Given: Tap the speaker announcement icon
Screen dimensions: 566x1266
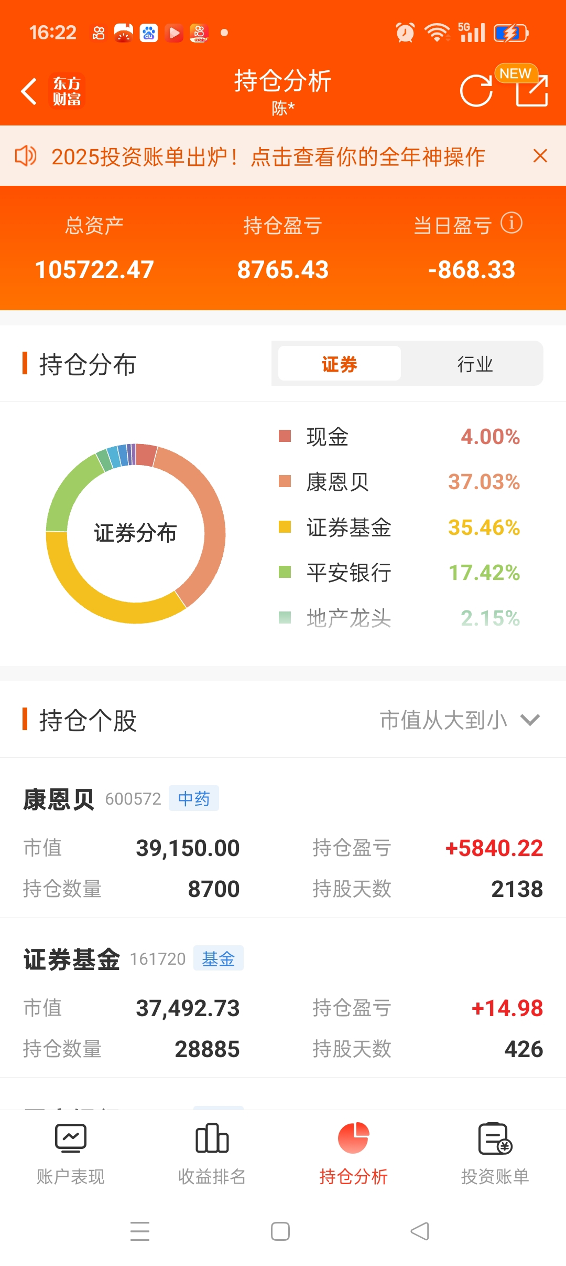Looking at the screenshot, I should (25, 156).
